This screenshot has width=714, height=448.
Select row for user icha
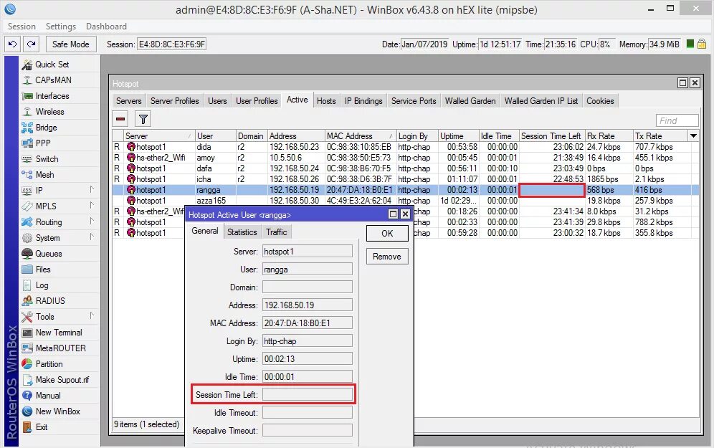(405, 179)
